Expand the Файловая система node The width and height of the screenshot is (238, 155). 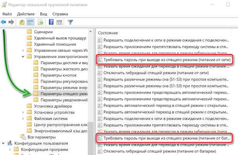pyautogui.click(x=23, y=118)
